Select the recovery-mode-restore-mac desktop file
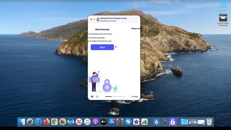This screenshot has width=231, height=130. pyautogui.click(x=223, y=18)
